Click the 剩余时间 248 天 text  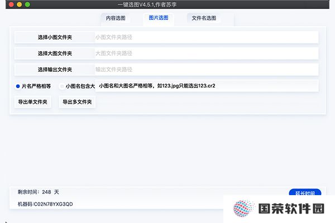39,192
